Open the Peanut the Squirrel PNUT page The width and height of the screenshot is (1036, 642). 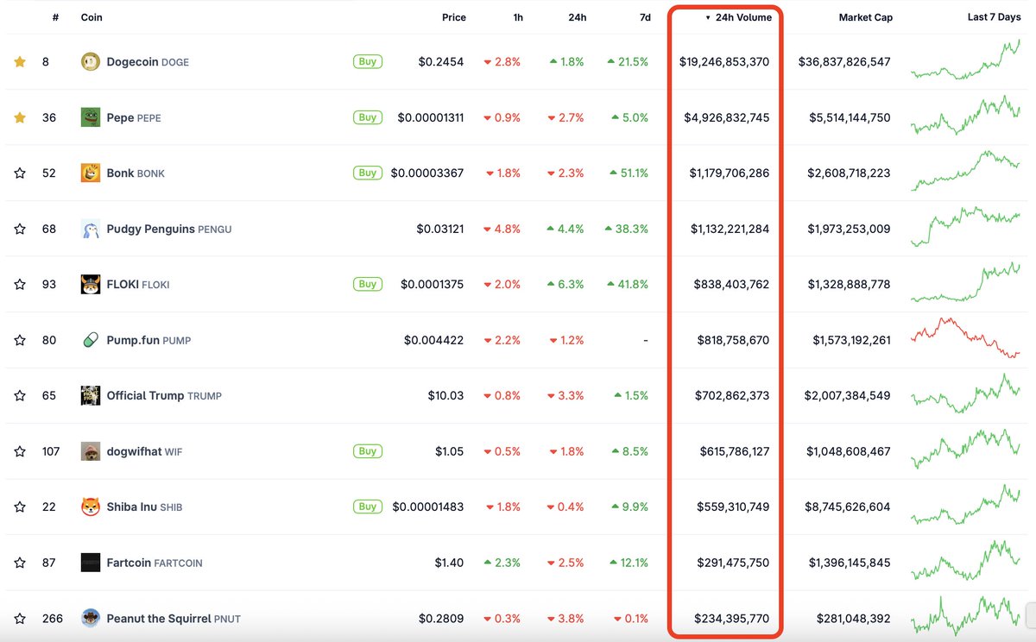point(174,618)
